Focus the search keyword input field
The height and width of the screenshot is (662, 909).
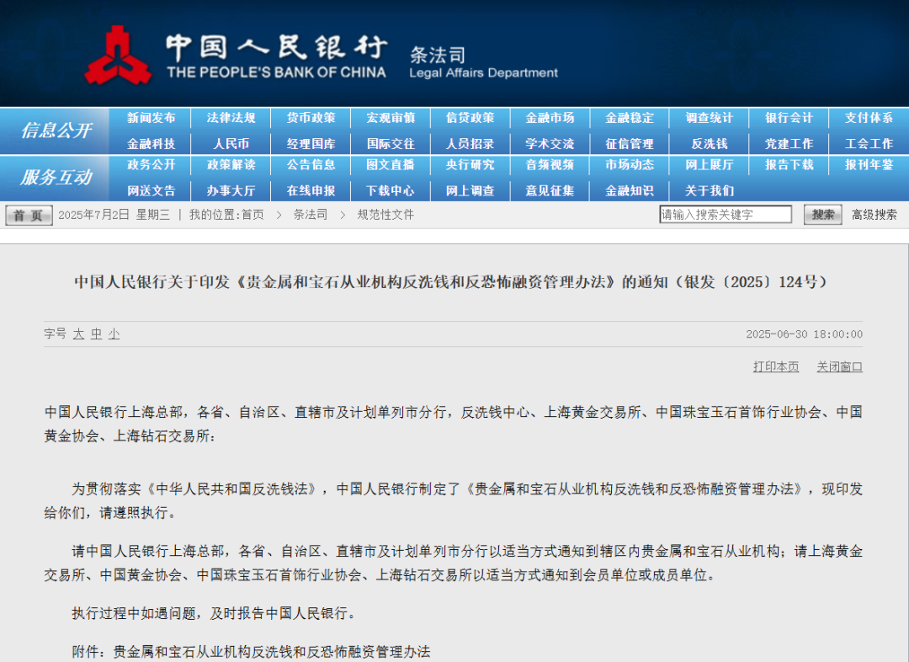726,214
